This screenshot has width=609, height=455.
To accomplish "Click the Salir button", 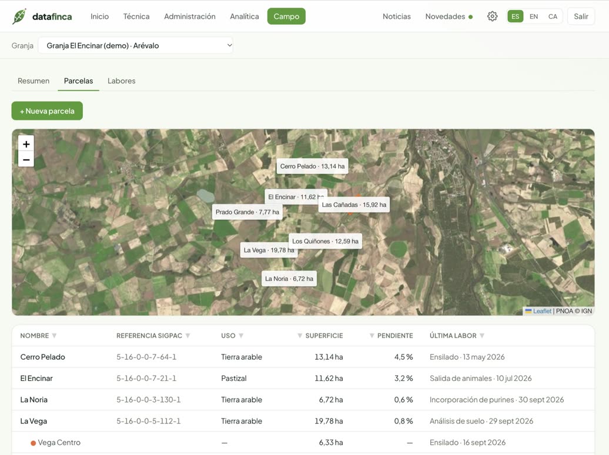I will click(581, 16).
